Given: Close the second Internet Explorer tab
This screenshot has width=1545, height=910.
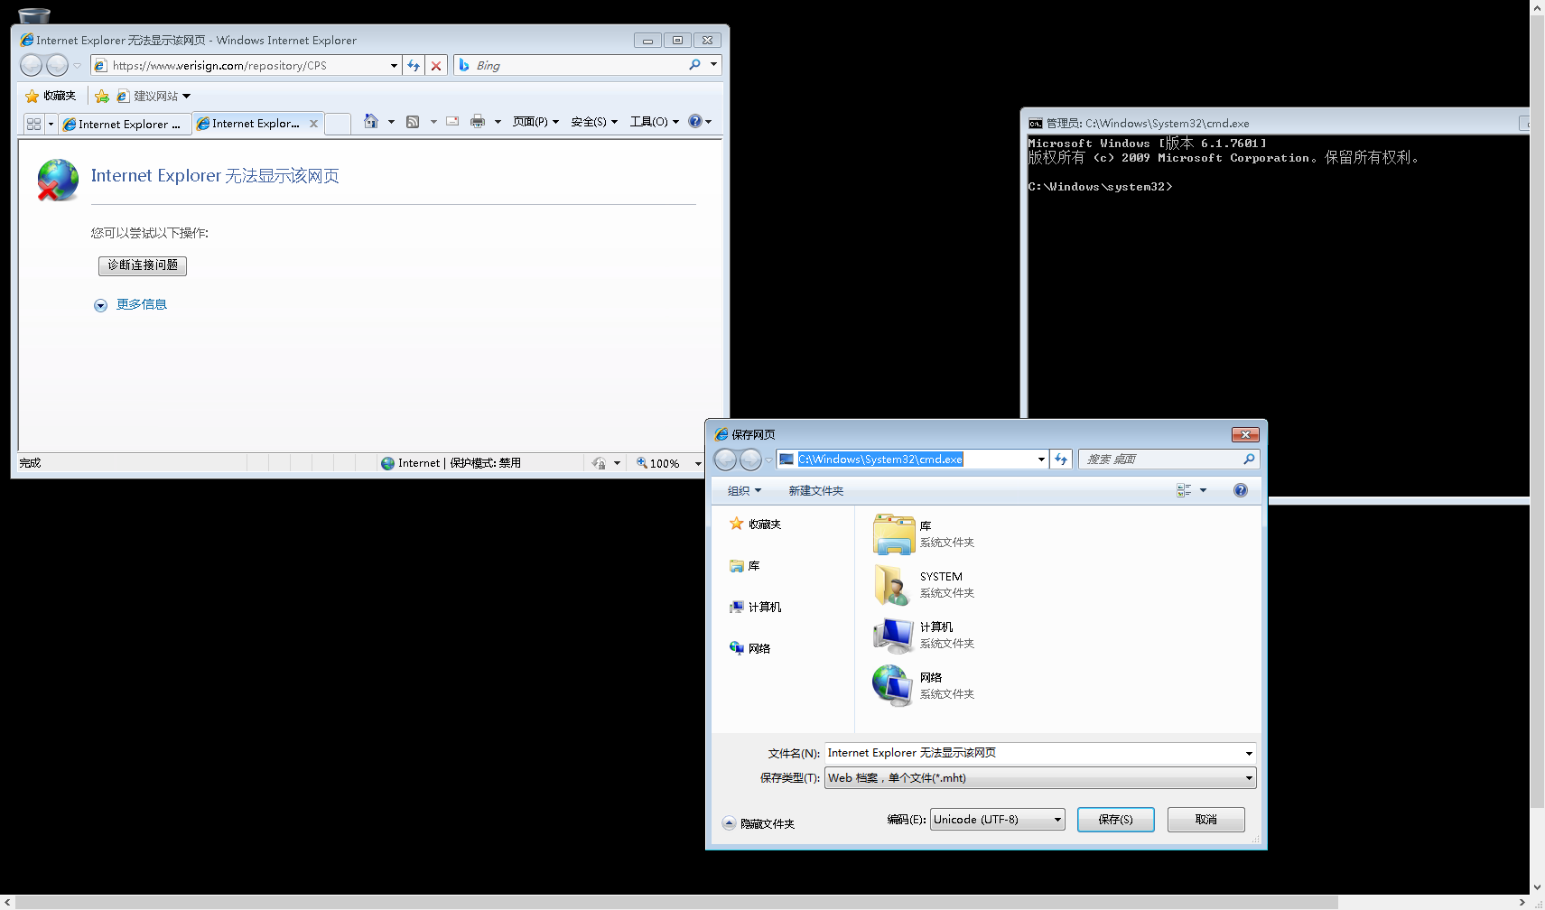Looking at the screenshot, I should [x=313, y=124].
